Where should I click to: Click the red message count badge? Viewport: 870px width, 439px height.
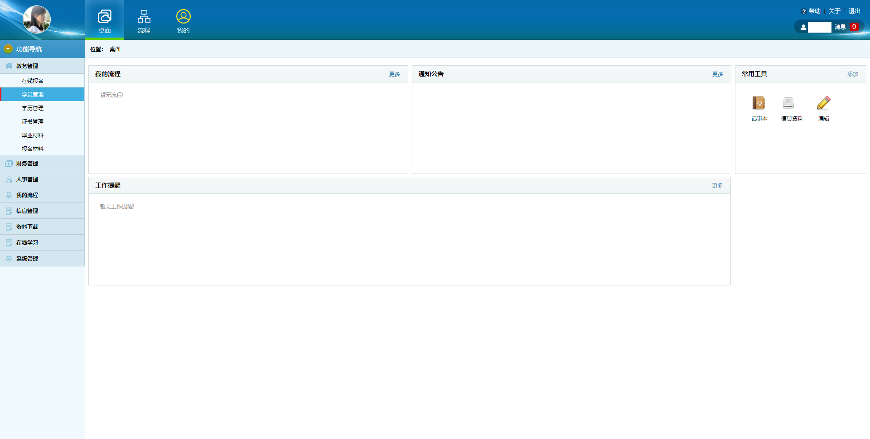click(x=854, y=27)
